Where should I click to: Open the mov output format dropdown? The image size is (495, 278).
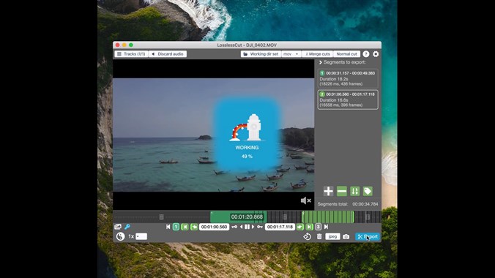(x=291, y=54)
